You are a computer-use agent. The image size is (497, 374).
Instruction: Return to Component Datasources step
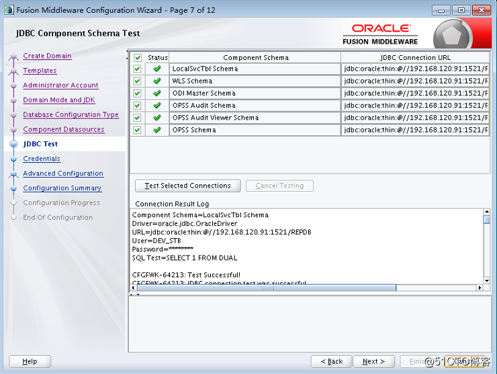[x=64, y=129]
